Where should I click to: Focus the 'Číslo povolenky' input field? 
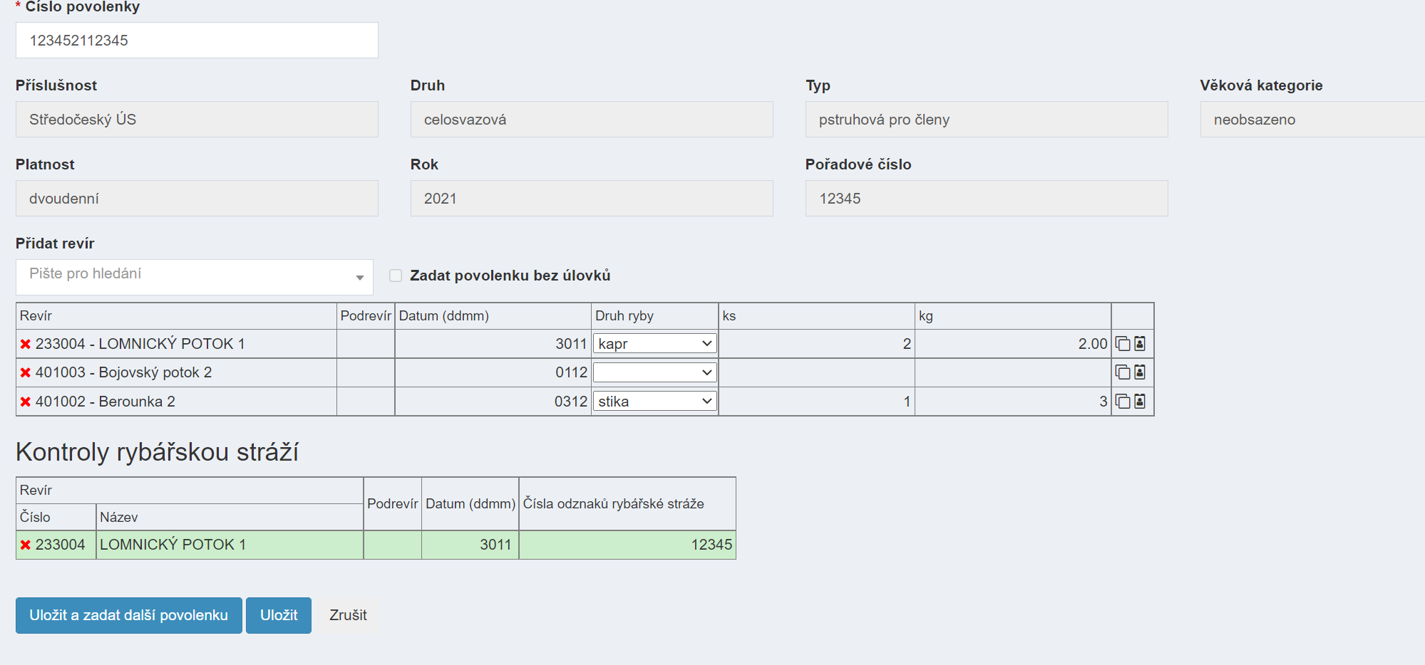pos(197,41)
